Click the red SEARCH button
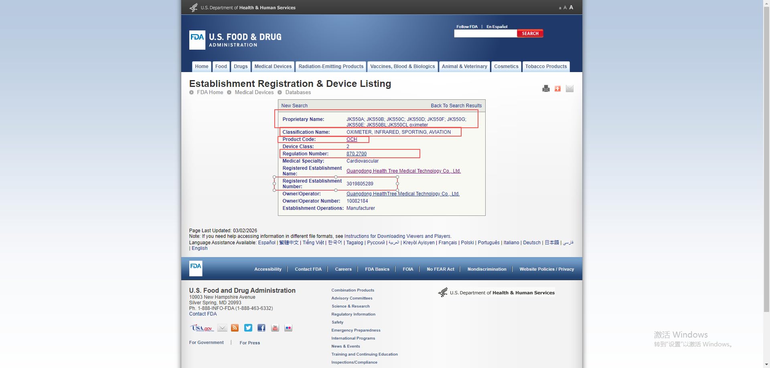The width and height of the screenshot is (770, 368). click(x=530, y=34)
